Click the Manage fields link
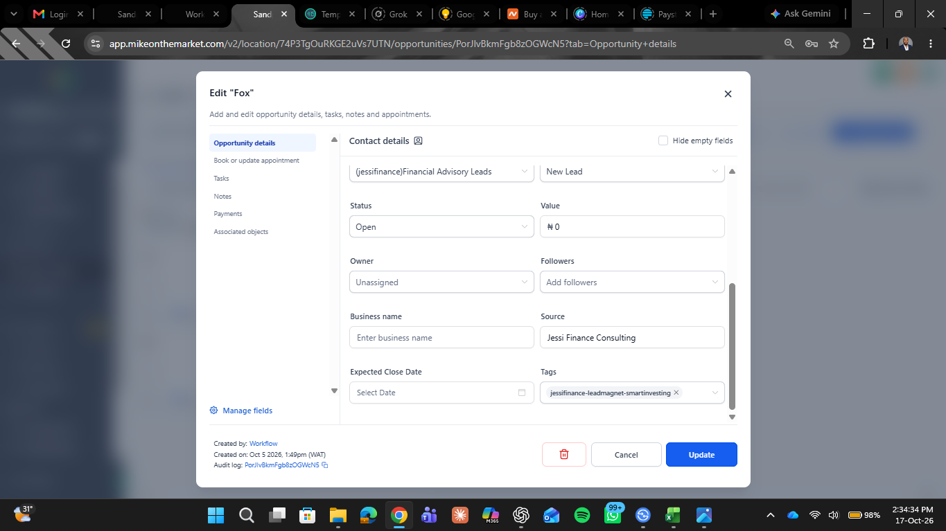 tap(247, 411)
